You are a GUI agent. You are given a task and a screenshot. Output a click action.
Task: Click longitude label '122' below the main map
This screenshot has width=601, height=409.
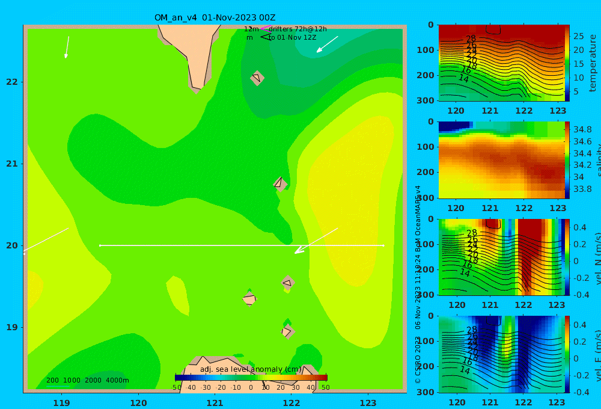(291, 403)
